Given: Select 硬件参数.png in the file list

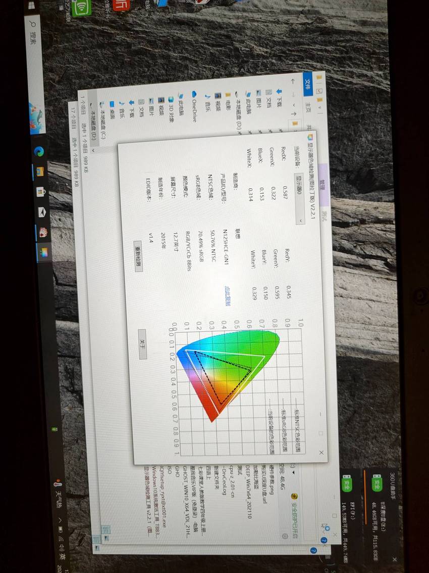Looking at the screenshot, I should [x=272, y=479].
